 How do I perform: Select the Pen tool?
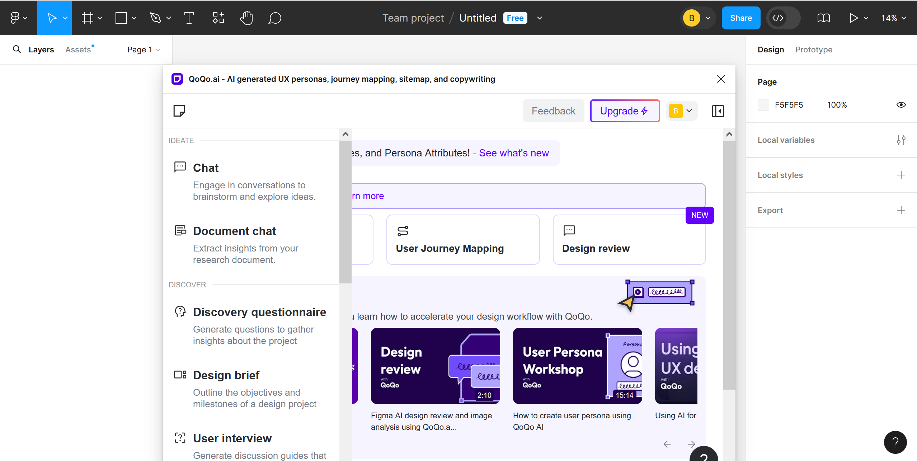click(x=155, y=18)
